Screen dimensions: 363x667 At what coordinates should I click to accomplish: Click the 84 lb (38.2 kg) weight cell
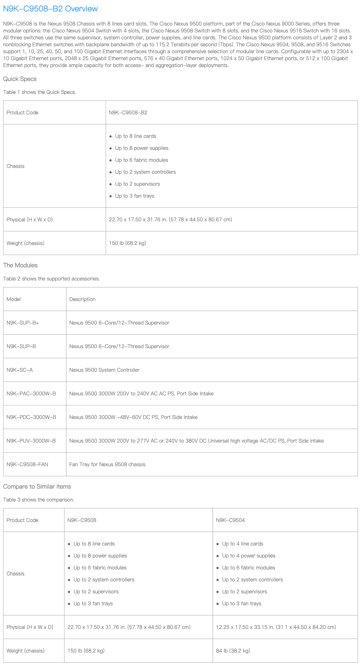click(x=233, y=651)
